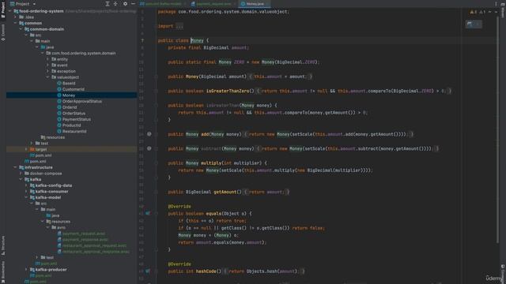Open payment_request.avsc file in tree
This screenshot has height=284, width=506.
tap(83, 234)
